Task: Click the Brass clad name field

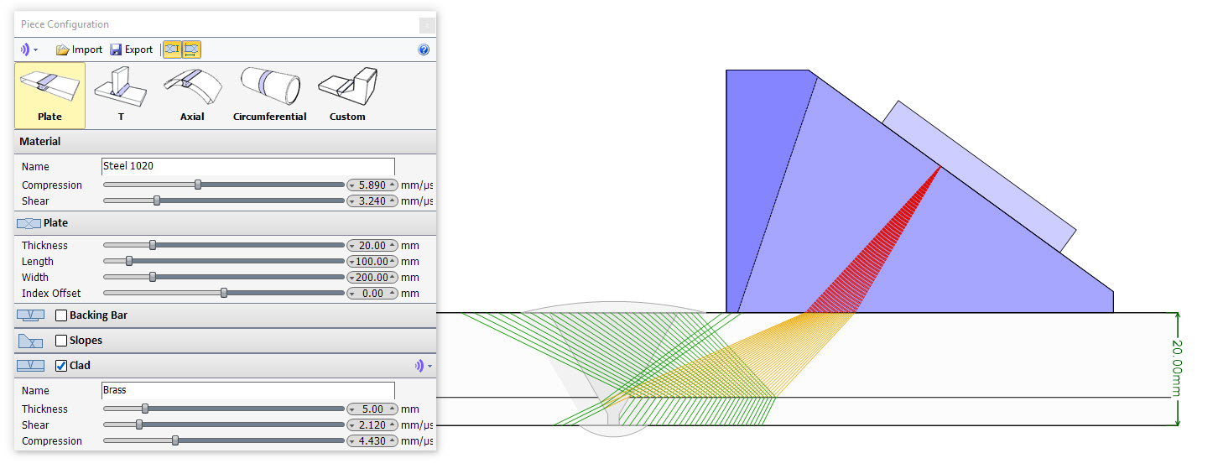Action: point(247,390)
